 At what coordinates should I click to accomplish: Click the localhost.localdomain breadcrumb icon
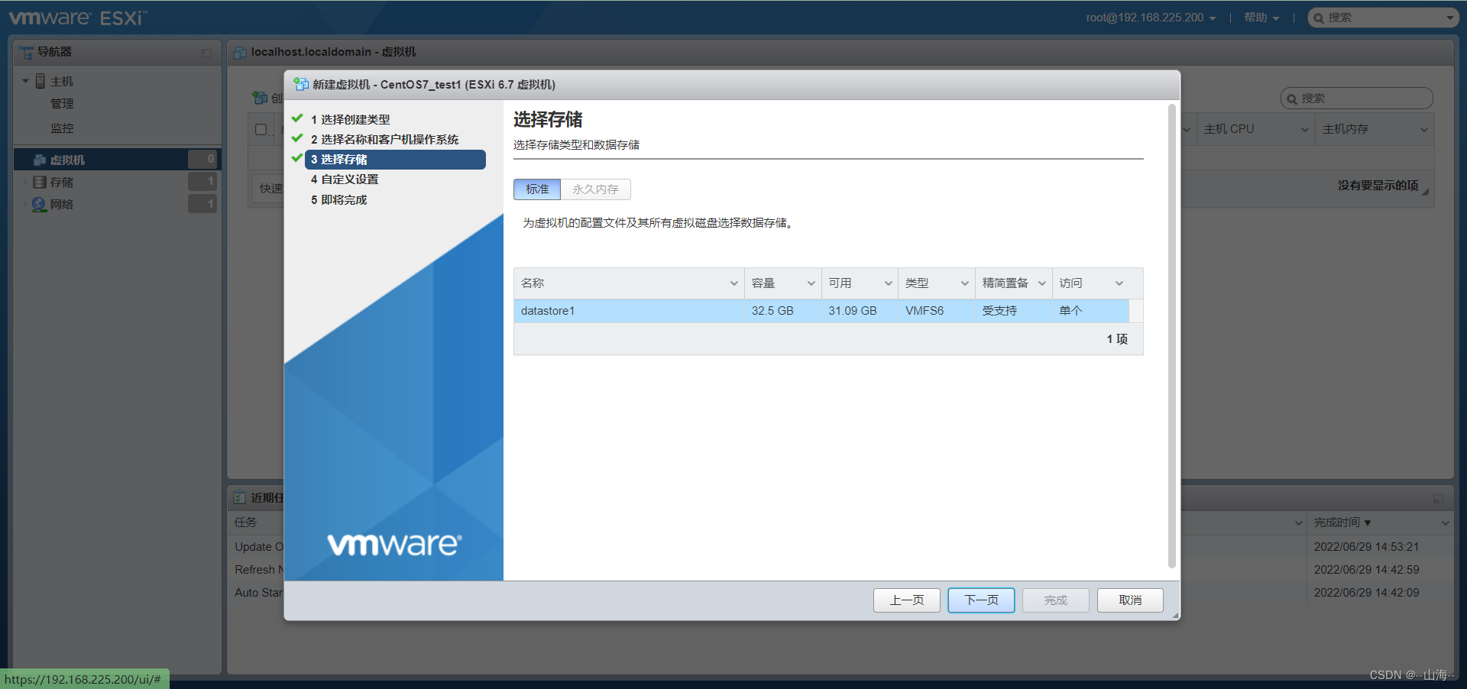240,52
